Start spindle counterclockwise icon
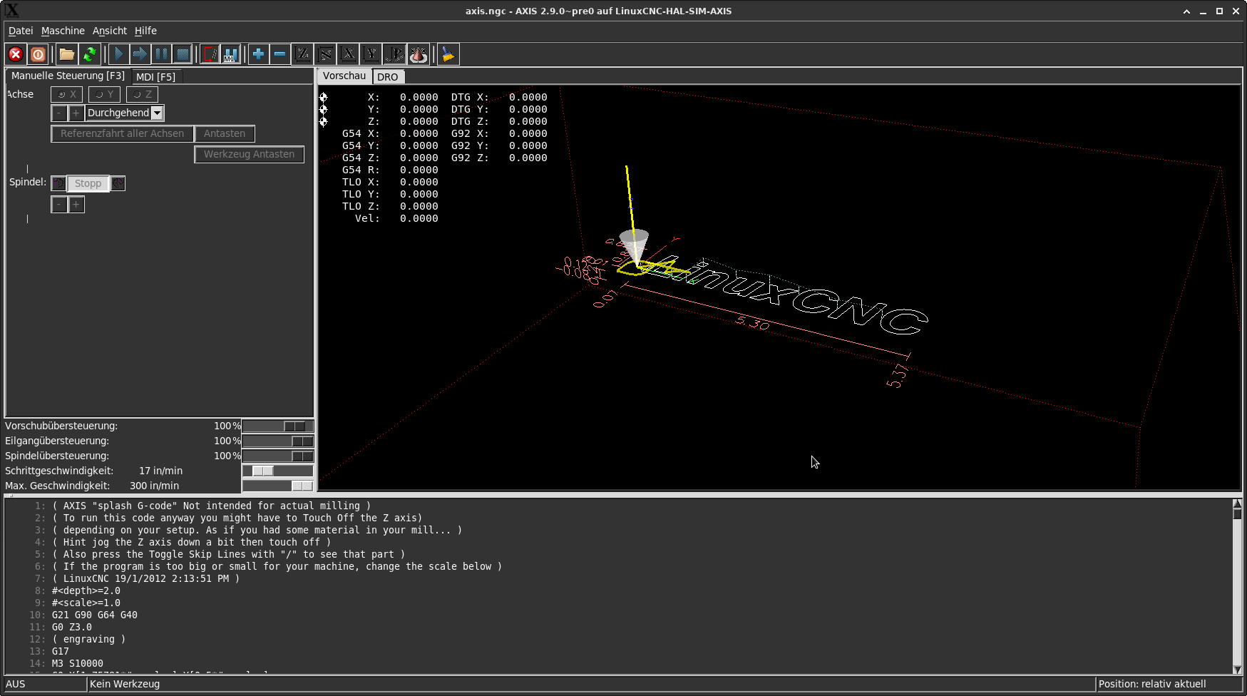This screenshot has width=1247, height=696. (x=59, y=183)
